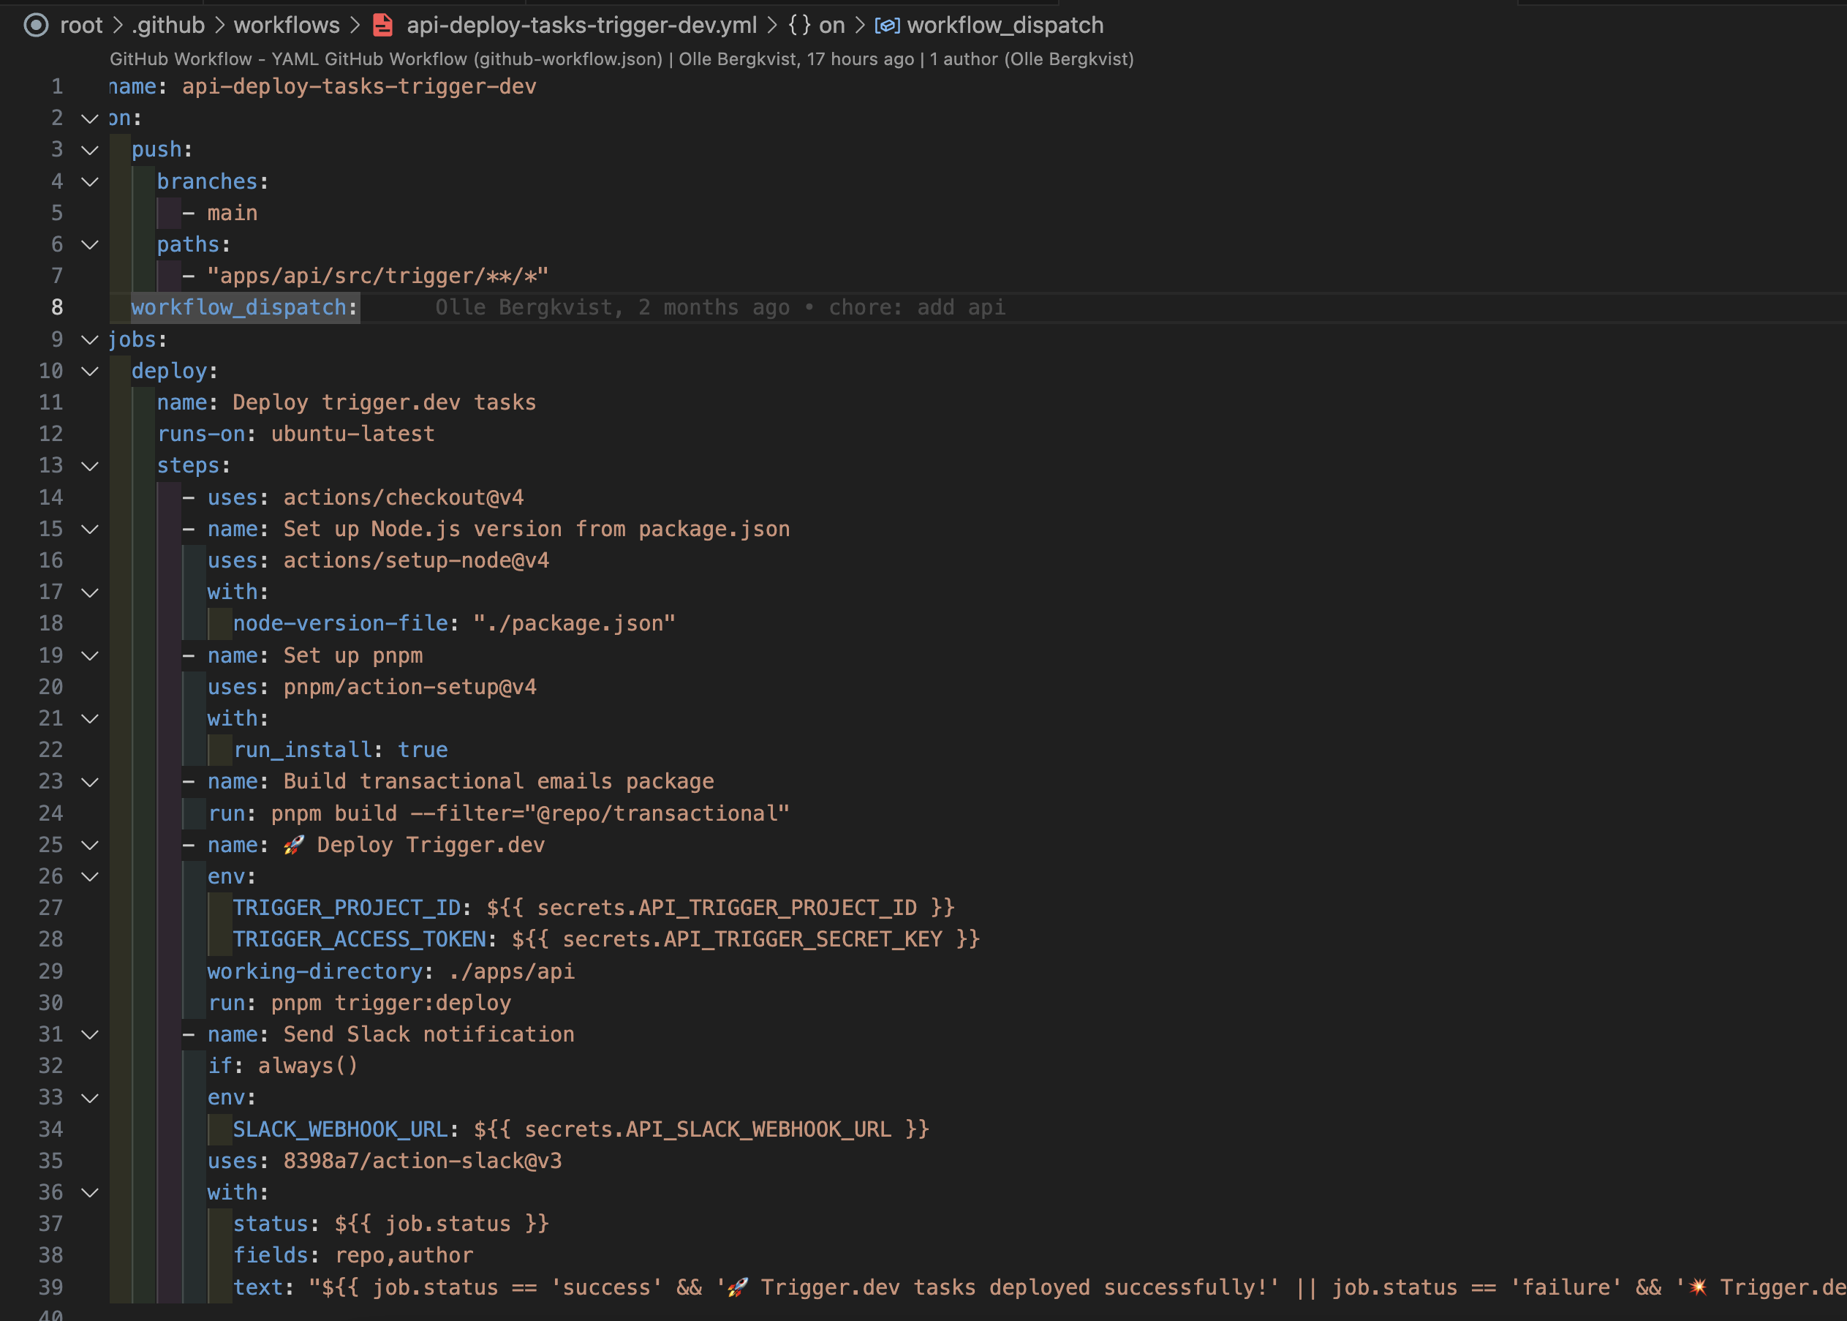Click the pnpm build --filter command line
Viewport: 1847px width, 1321px height.
click(499, 813)
